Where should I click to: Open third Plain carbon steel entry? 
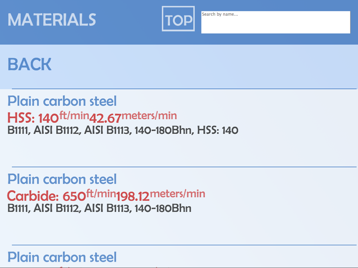62,257
